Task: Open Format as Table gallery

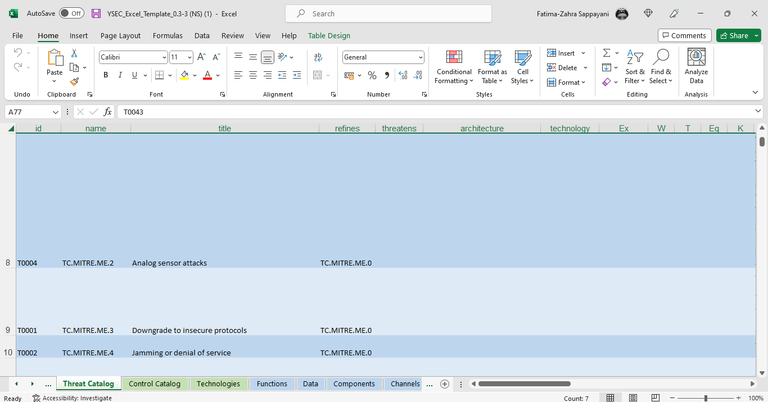Action: (x=493, y=67)
